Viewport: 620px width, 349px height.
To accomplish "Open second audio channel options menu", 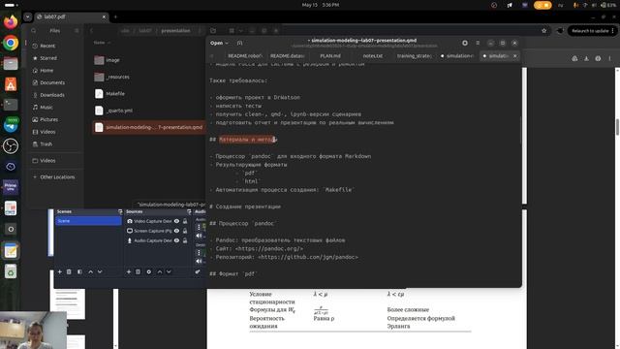I will pos(199,252).
